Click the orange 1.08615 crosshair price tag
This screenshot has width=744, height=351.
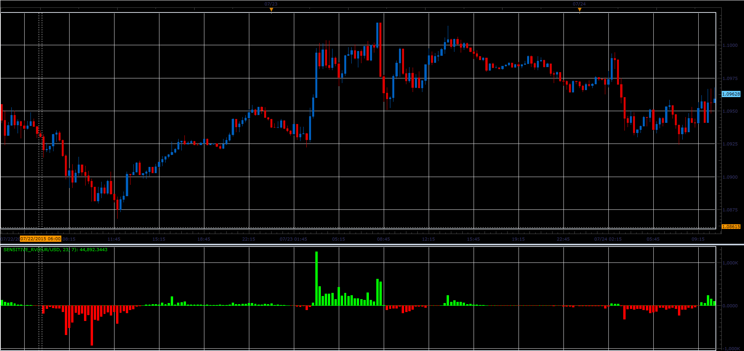(x=731, y=227)
